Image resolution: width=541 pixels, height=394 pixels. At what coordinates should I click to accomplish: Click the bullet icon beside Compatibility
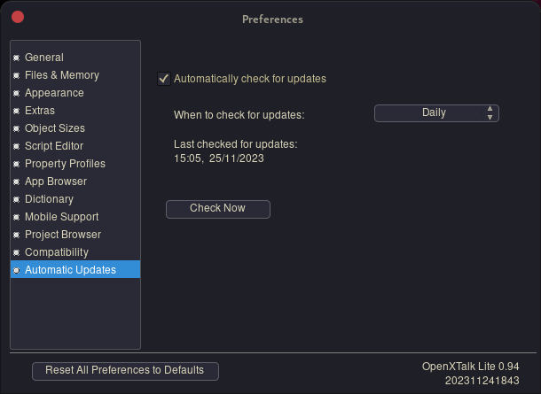[x=16, y=252]
